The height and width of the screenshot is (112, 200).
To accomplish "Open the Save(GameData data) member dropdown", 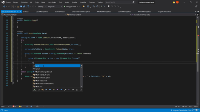I will click(x=164, y=15).
